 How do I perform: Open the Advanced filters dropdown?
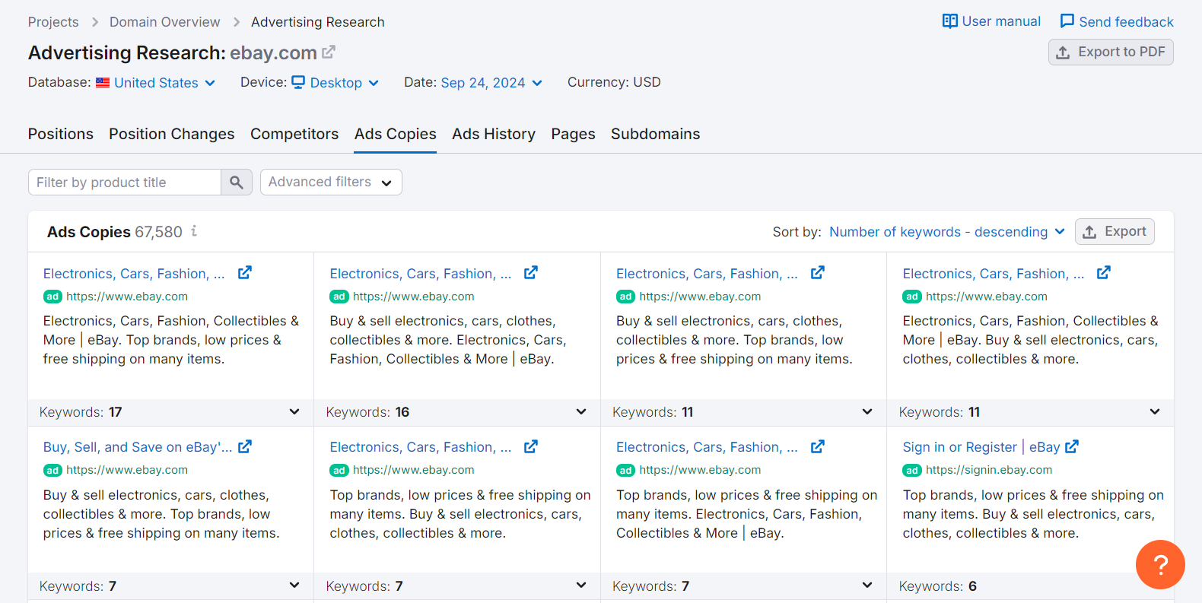(x=331, y=182)
